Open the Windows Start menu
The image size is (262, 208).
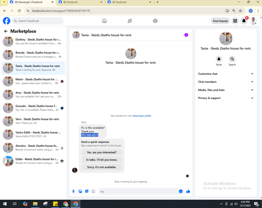tap(5, 204)
